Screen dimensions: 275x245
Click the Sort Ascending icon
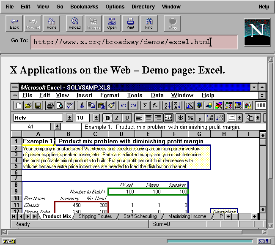pyautogui.click(x=167, y=106)
